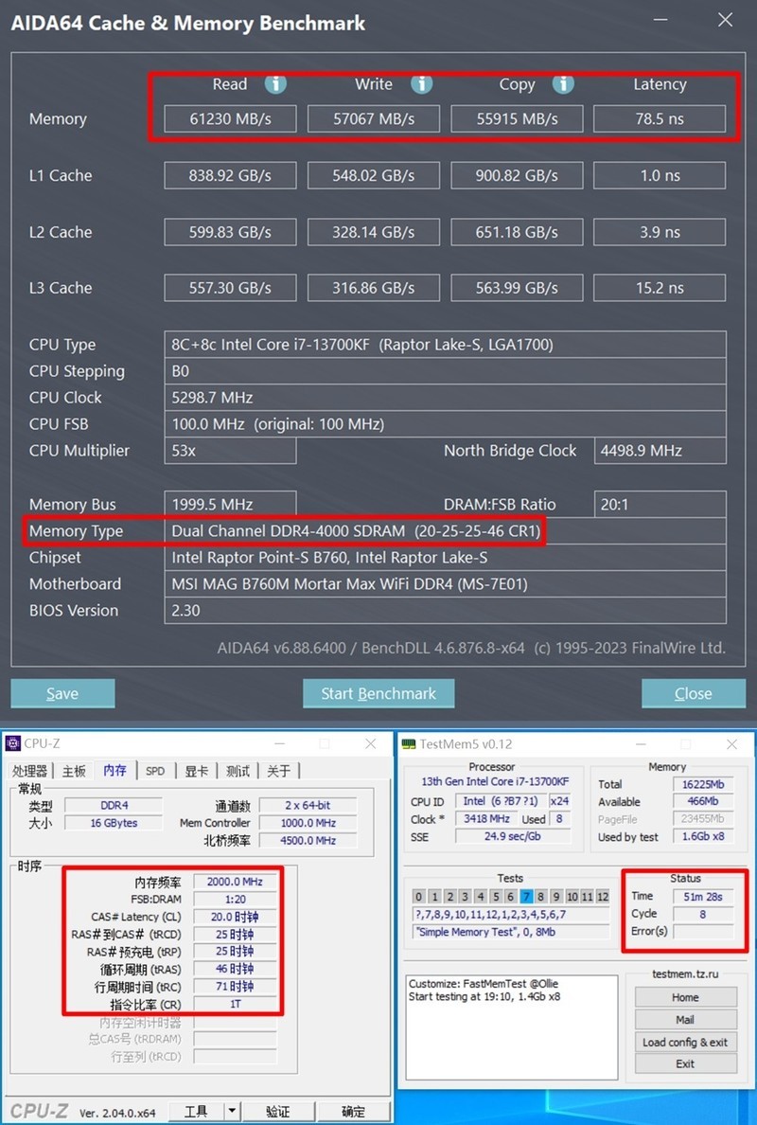Switch to the 显卡 (Graphics) tab
This screenshot has width=757, height=1125.
coord(195,771)
